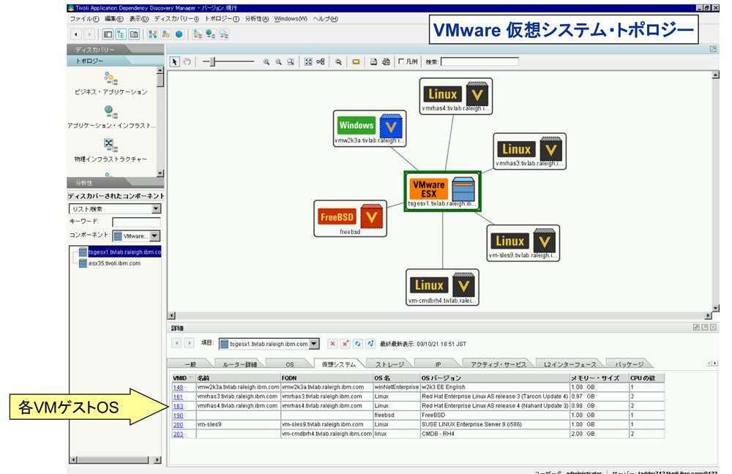Image resolution: width=732 pixels, height=474 pixels.
Task: Select the Windows vmw2k3a node
Action: pyautogui.click(x=369, y=128)
